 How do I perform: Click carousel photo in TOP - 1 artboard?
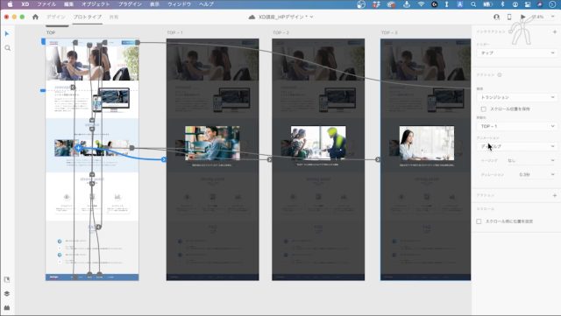(x=212, y=143)
